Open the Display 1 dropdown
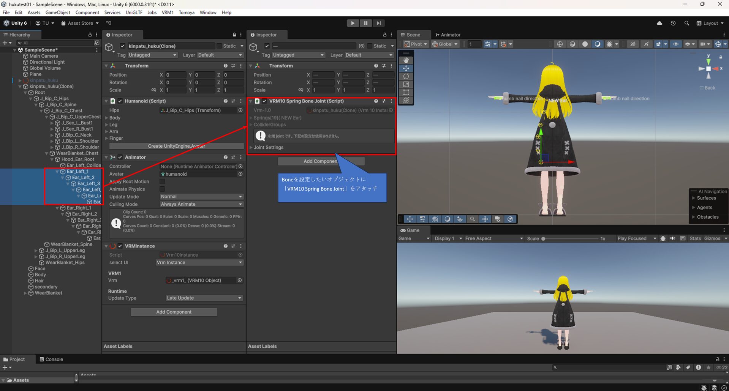Image resolution: width=729 pixels, height=391 pixels. [448, 238]
